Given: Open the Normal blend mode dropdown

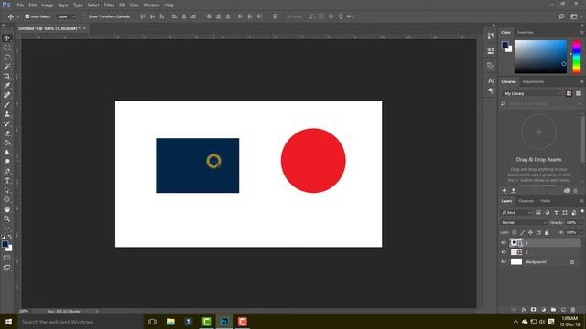Looking at the screenshot, I should (523, 223).
